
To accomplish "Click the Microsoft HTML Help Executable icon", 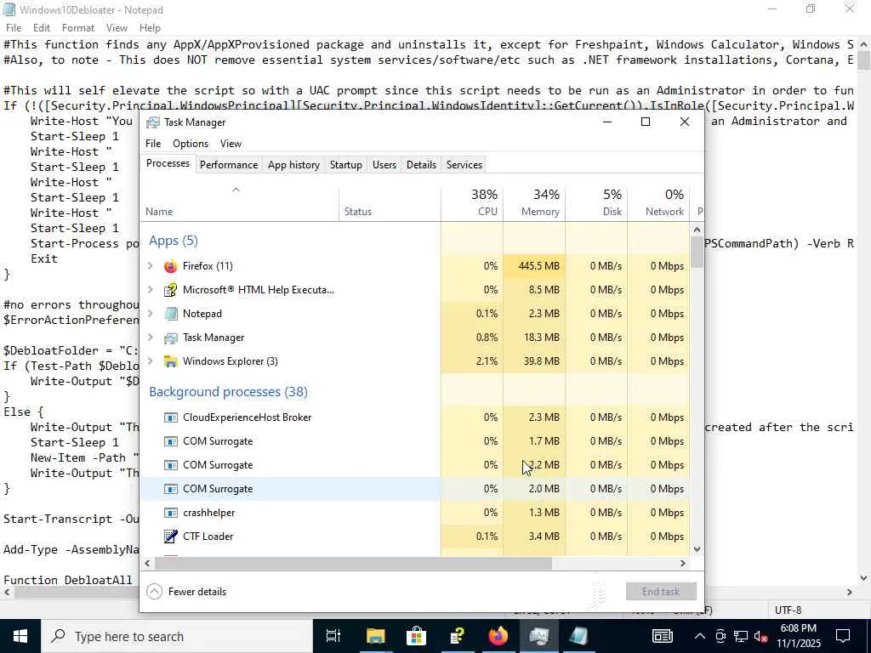I will [x=170, y=290].
